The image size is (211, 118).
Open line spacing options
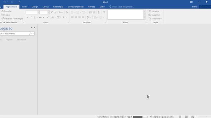pyautogui.click(x=89, y=17)
